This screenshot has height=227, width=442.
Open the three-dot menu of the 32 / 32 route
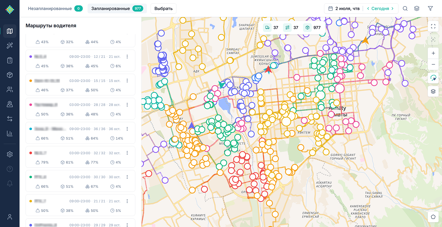127,153
